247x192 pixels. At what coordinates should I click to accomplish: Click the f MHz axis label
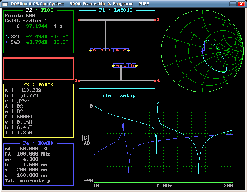(164, 186)
